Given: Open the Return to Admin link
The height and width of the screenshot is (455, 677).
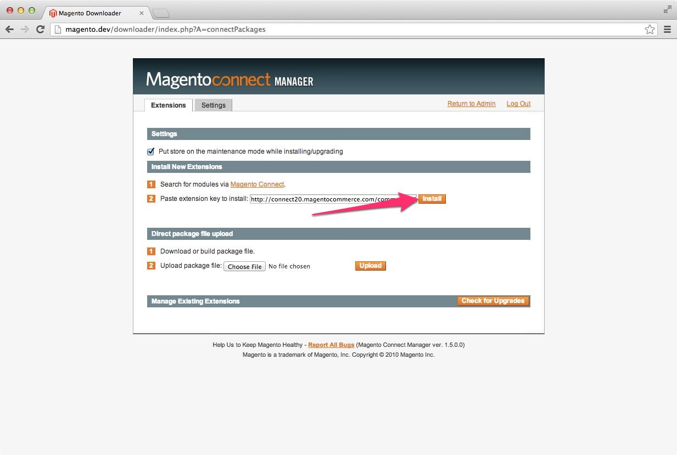Looking at the screenshot, I should [471, 104].
